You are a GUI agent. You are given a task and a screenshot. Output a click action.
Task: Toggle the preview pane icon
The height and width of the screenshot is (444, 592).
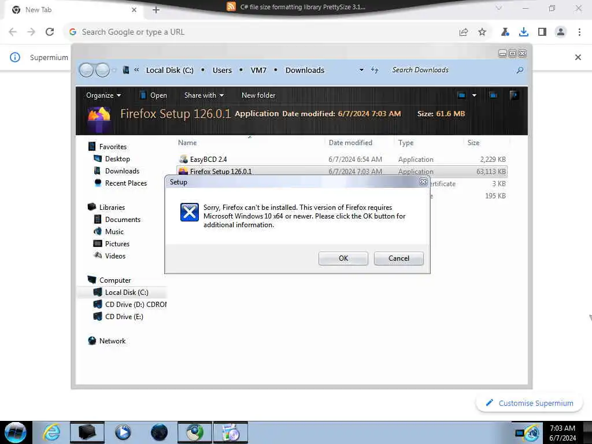(x=493, y=95)
